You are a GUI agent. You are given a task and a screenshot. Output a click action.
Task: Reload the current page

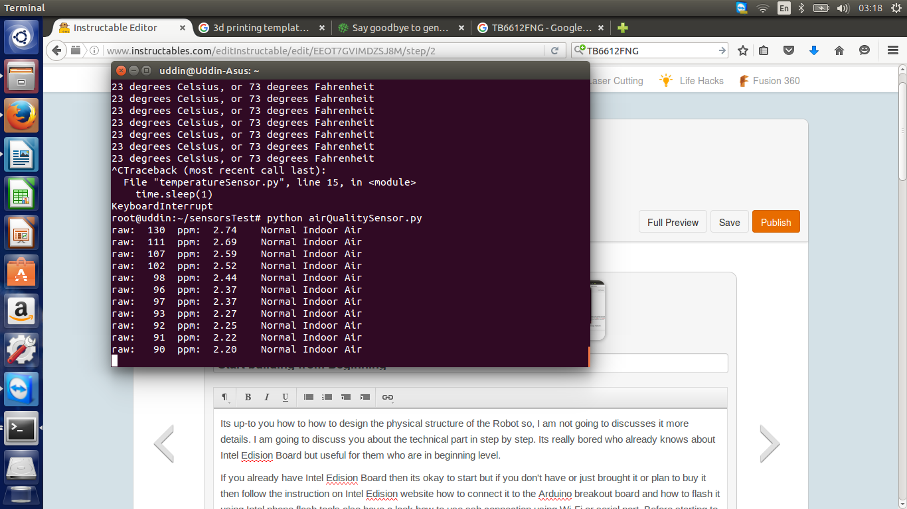[554, 50]
